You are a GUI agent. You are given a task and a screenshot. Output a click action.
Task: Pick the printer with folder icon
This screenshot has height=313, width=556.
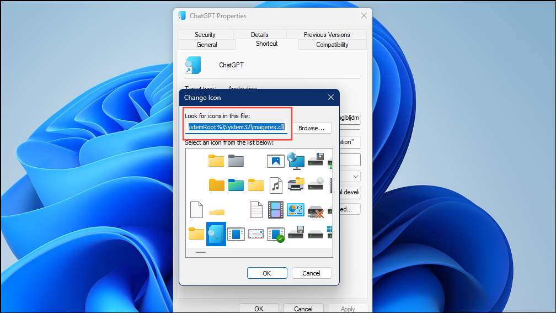pyautogui.click(x=296, y=184)
